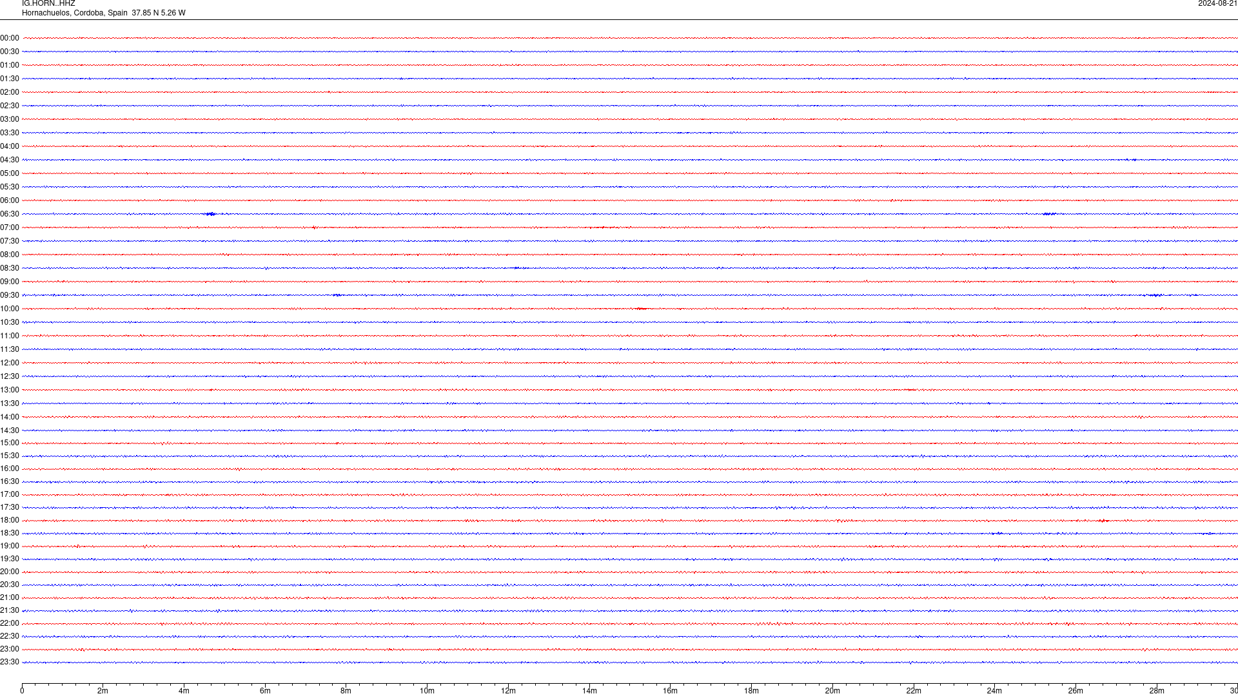Viewport: 1238px width, 696px height.
Task: Select the 18:30 time row label
Action: (x=10, y=533)
